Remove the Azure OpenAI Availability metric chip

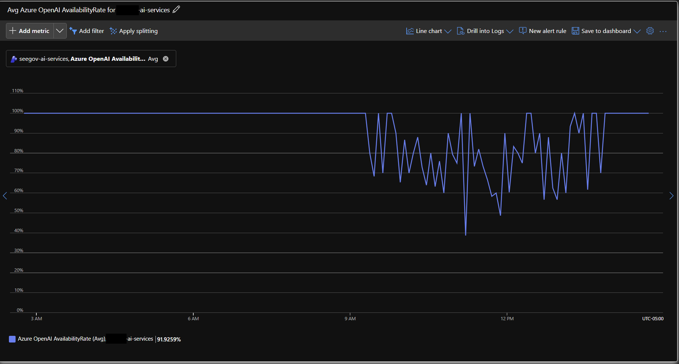(166, 59)
